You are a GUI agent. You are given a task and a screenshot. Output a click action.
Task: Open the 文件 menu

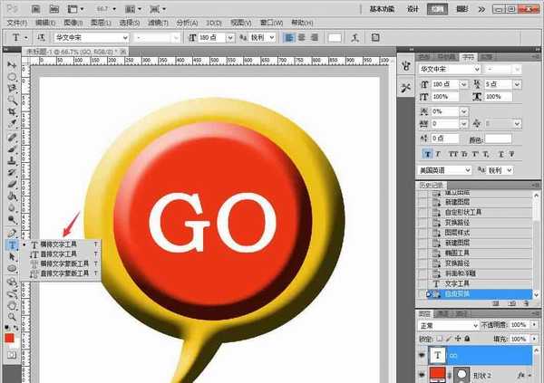[x=18, y=20]
